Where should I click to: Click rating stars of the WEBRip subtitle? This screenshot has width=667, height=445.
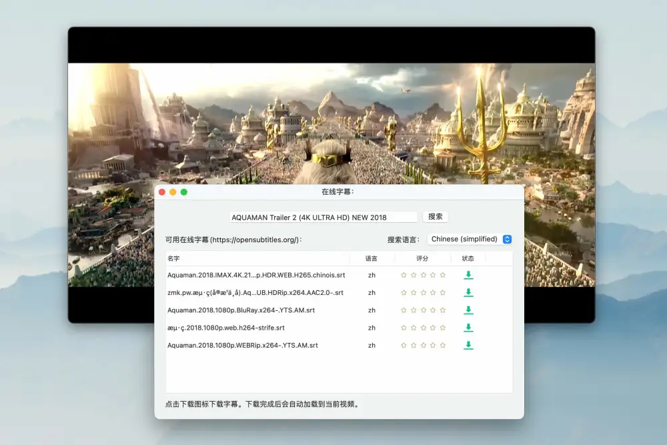[424, 346]
